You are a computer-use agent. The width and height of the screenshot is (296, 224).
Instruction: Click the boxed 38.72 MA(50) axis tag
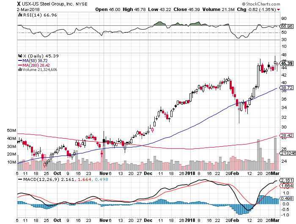pyautogui.click(x=287, y=88)
